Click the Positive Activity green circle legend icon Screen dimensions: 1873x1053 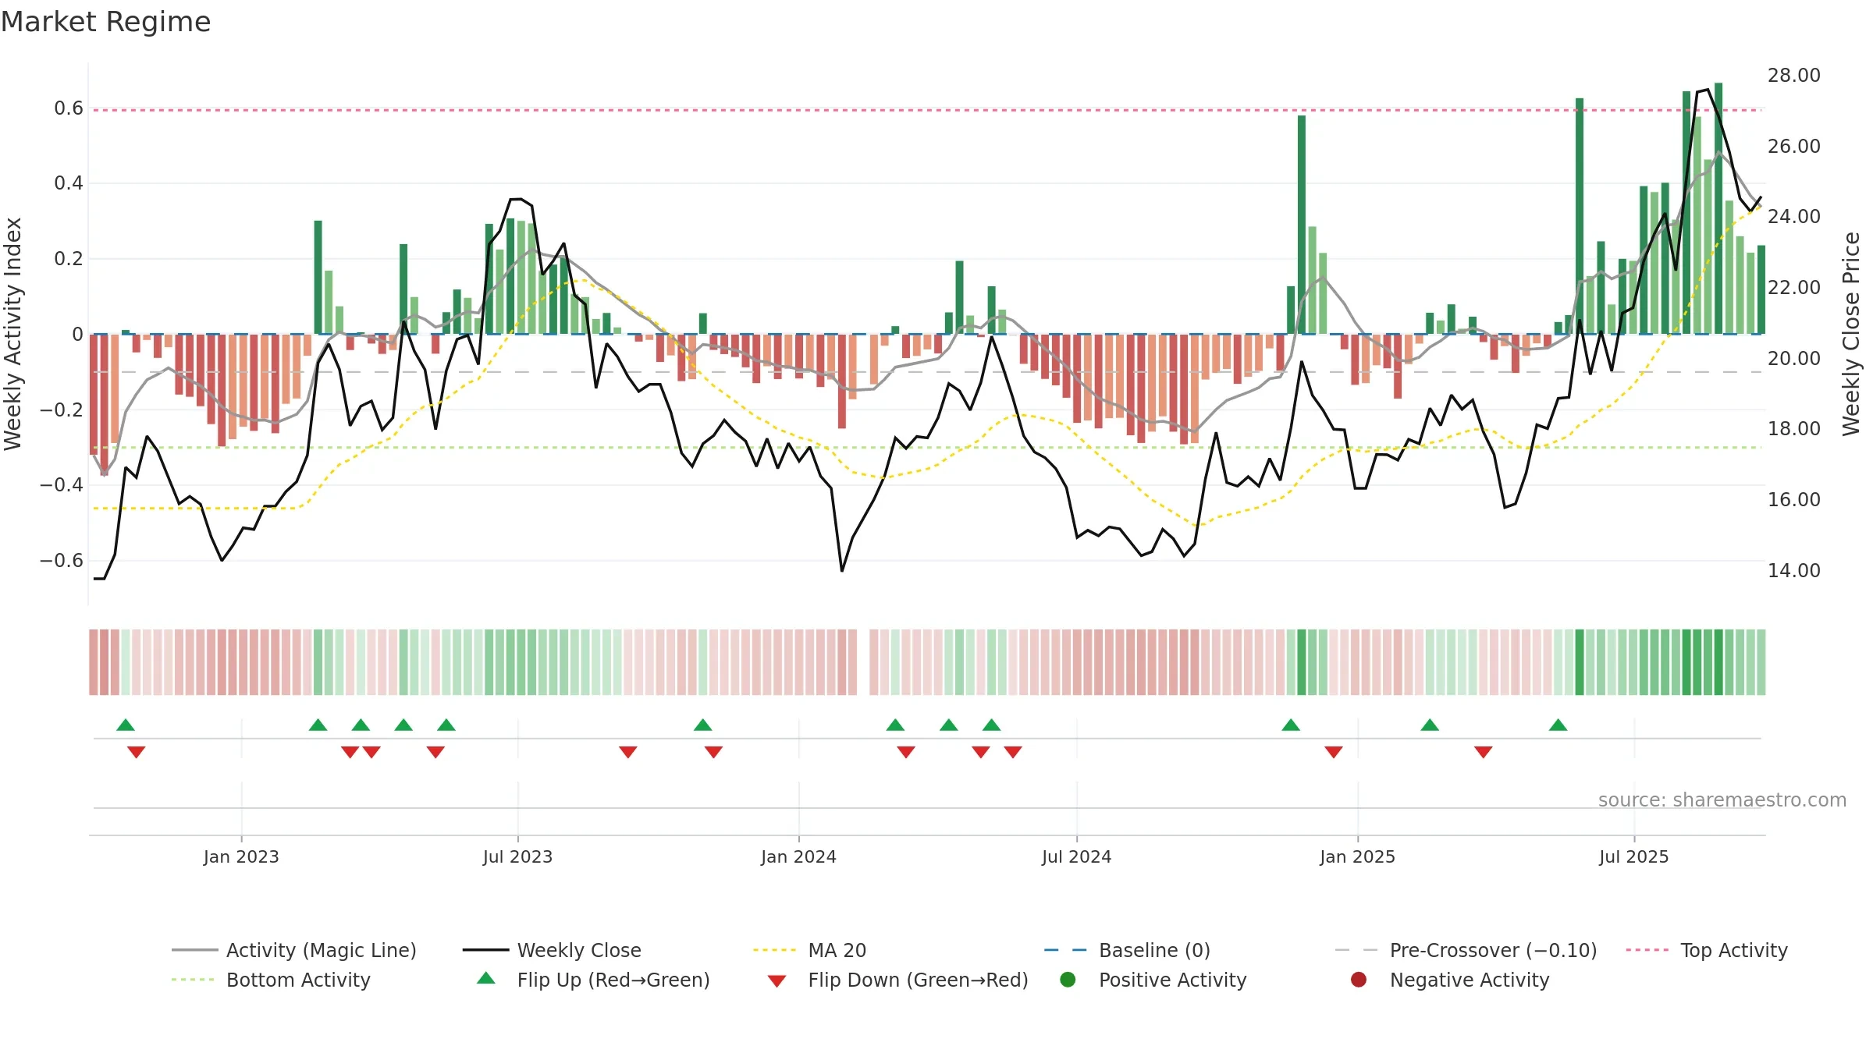(x=1068, y=979)
